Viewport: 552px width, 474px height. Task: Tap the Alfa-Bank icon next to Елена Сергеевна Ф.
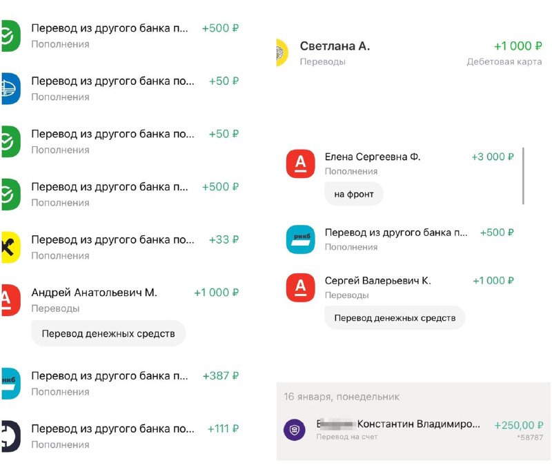point(300,164)
